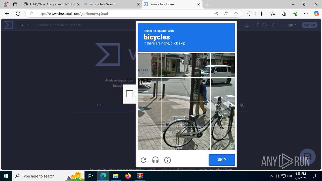Open Browser essentials icon
Viewport: 322px width, 181px height.
click(x=295, y=14)
